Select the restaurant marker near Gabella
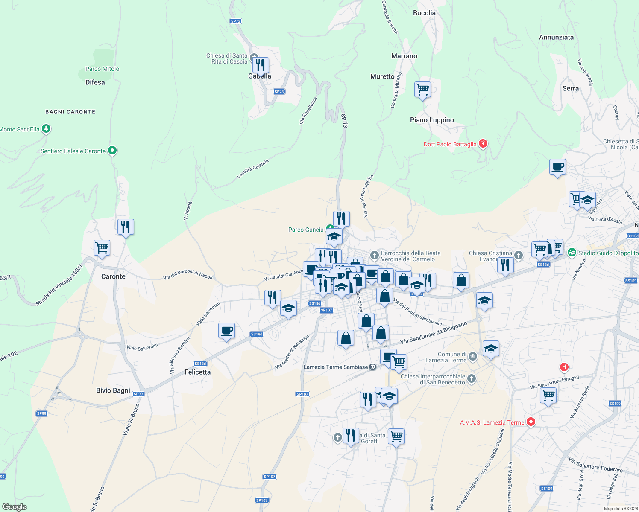The height and width of the screenshot is (512, 639). (260, 64)
